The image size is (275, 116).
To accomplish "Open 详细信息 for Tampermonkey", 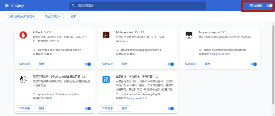I will 190,64.
